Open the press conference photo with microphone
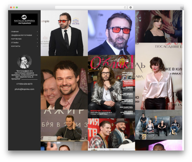The image size is (192, 162). point(64,126)
